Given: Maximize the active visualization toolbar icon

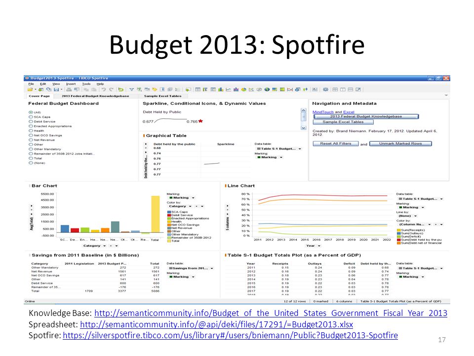Looking at the screenshot, I should click(358, 89).
